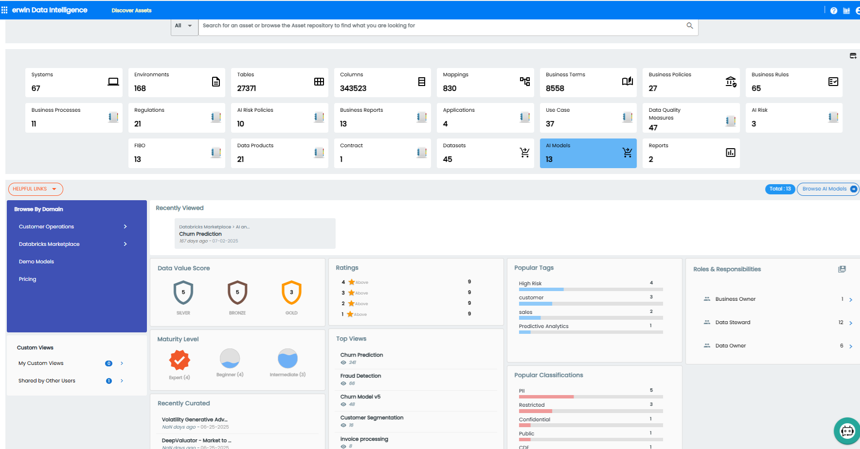This screenshot has width=860, height=449.
Task: Expand the My Custom Views chevron
Action: pos(122,363)
